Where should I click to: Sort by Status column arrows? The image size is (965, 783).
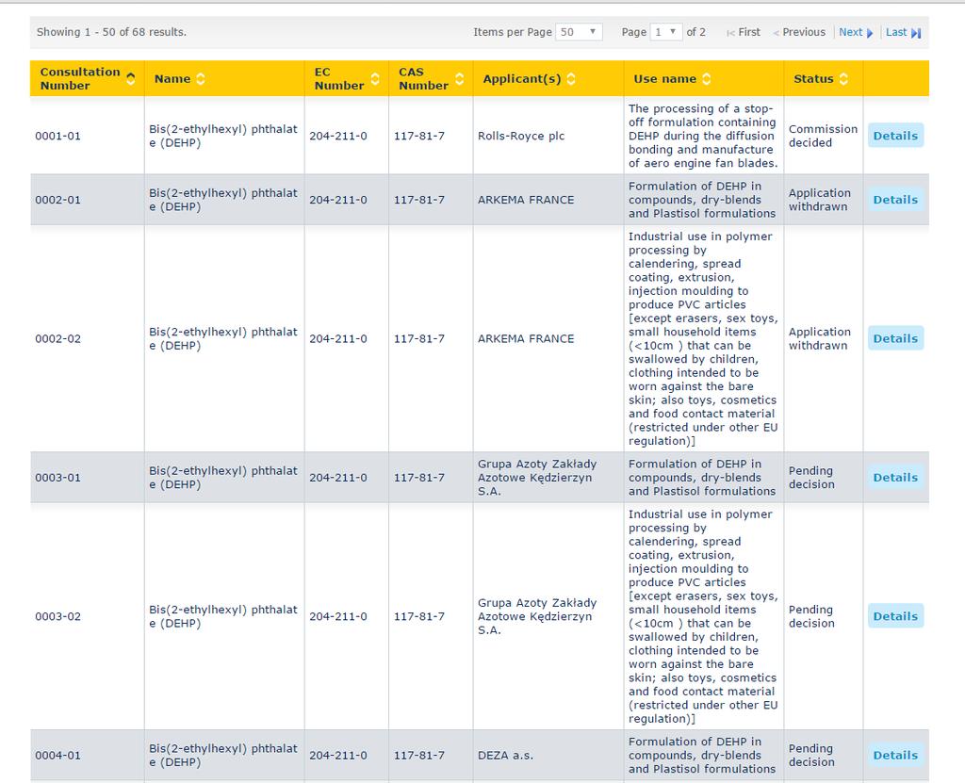click(843, 79)
